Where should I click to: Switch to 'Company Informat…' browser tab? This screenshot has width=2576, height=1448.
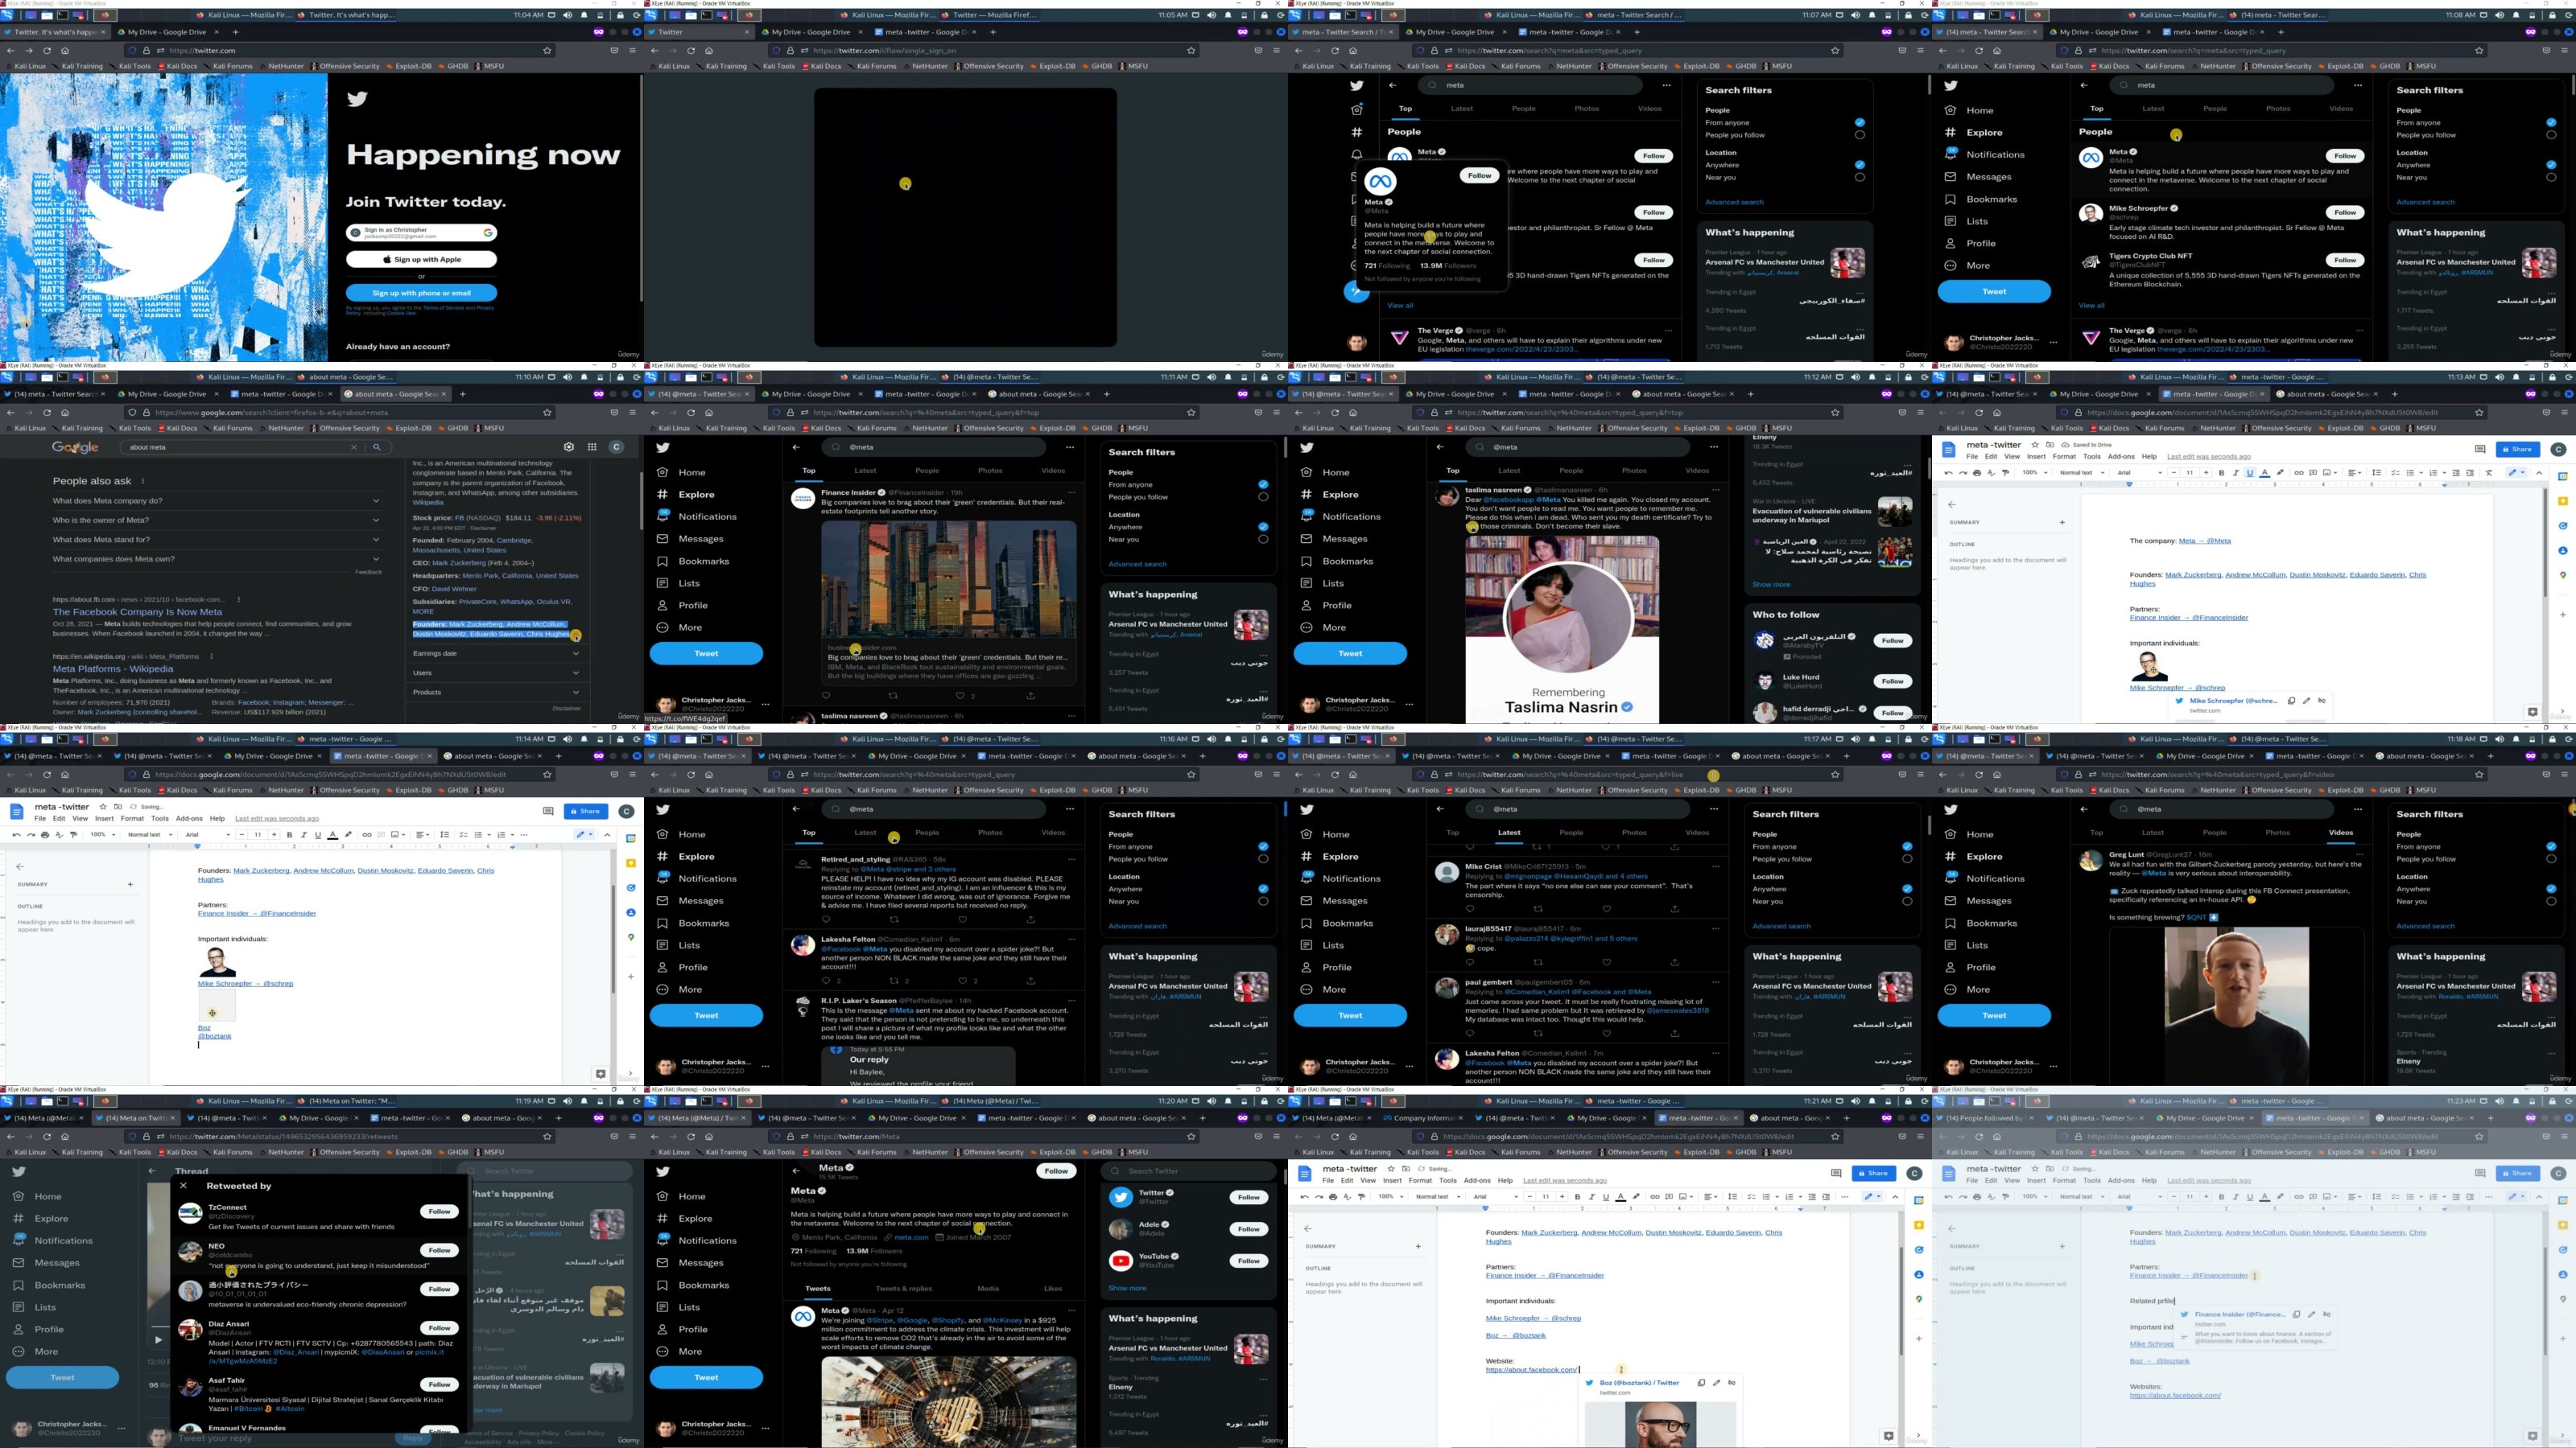(x=1422, y=1117)
